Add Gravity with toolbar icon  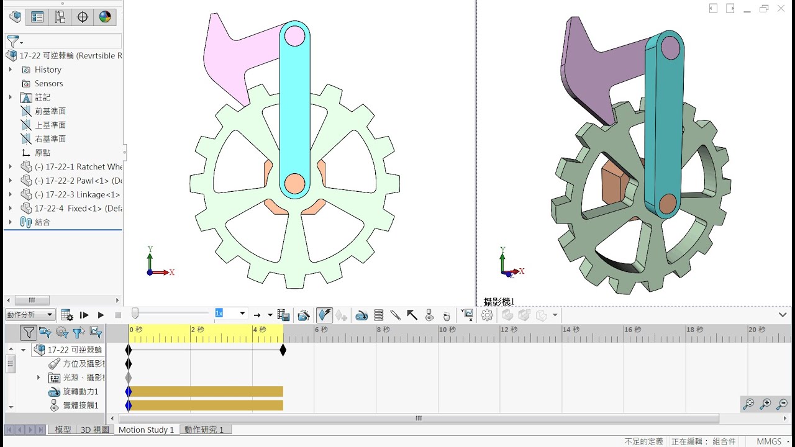pyautogui.click(x=446, y=315)
